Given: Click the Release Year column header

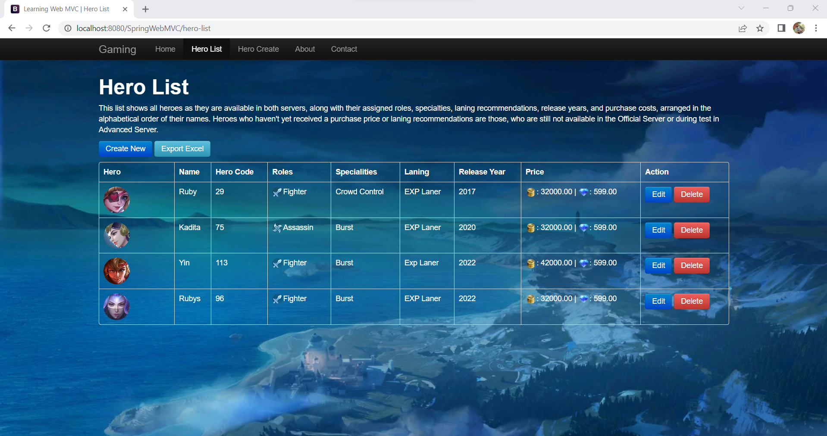Looking at the screenshot, I should point(487,172).
